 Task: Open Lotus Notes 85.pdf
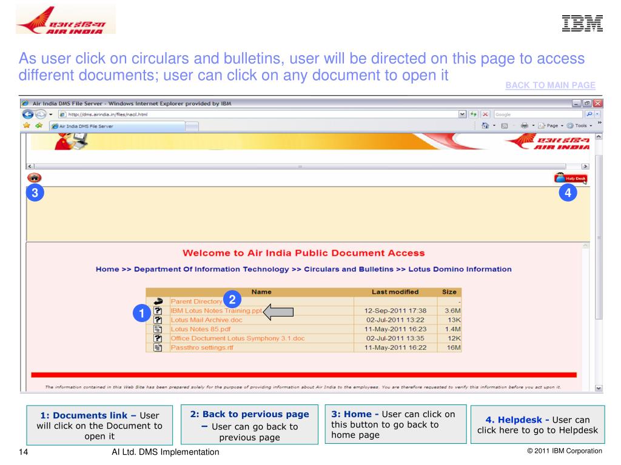tap(200, 329)
